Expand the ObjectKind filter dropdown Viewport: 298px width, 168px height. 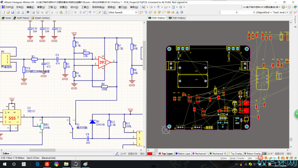pos(287,12)
